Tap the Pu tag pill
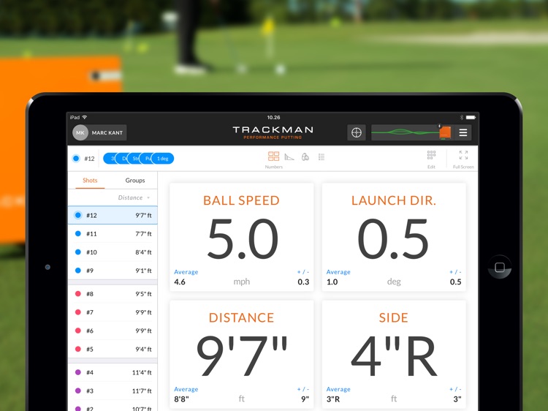This screenshot has height=411, width=548. (x=147, y=159)
